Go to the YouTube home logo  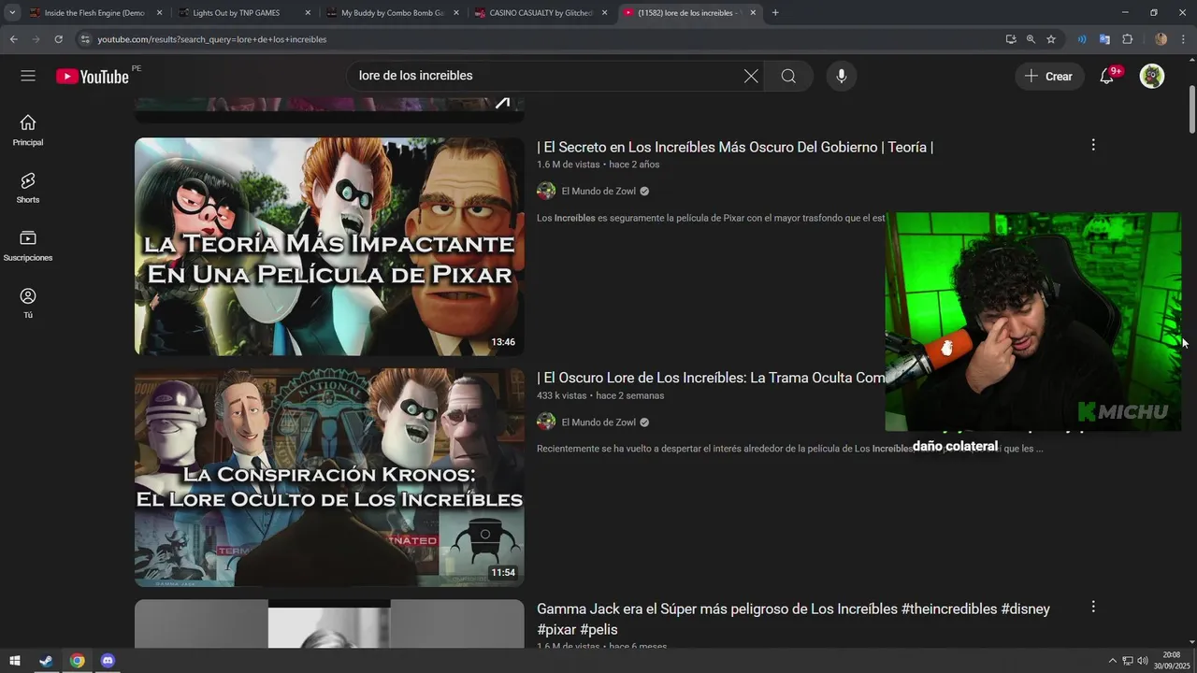click(x=93, y=77)
